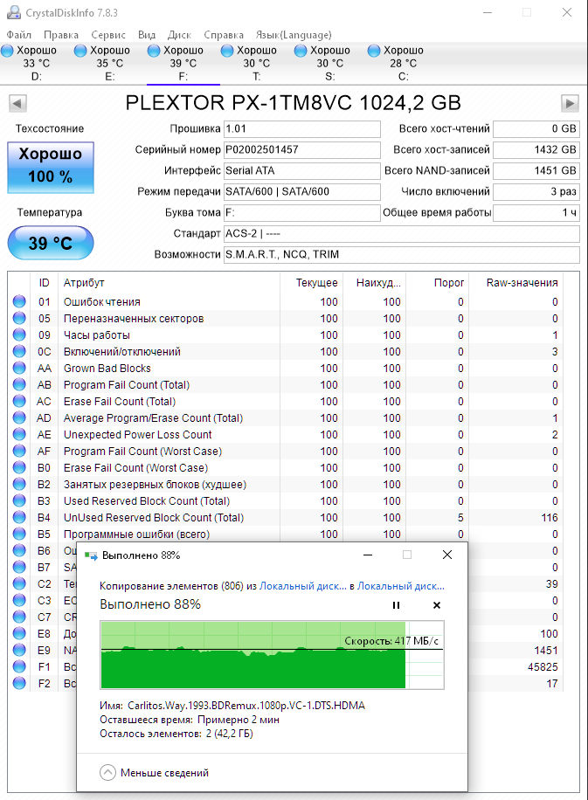This screenshot has height=800, width=588.
Task: Click raw value 45825 in F1 row
Action: (x=543, y=667)
